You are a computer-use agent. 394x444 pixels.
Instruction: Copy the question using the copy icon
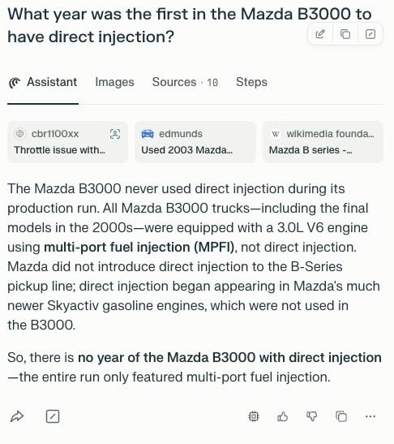(x=345, y=34)
